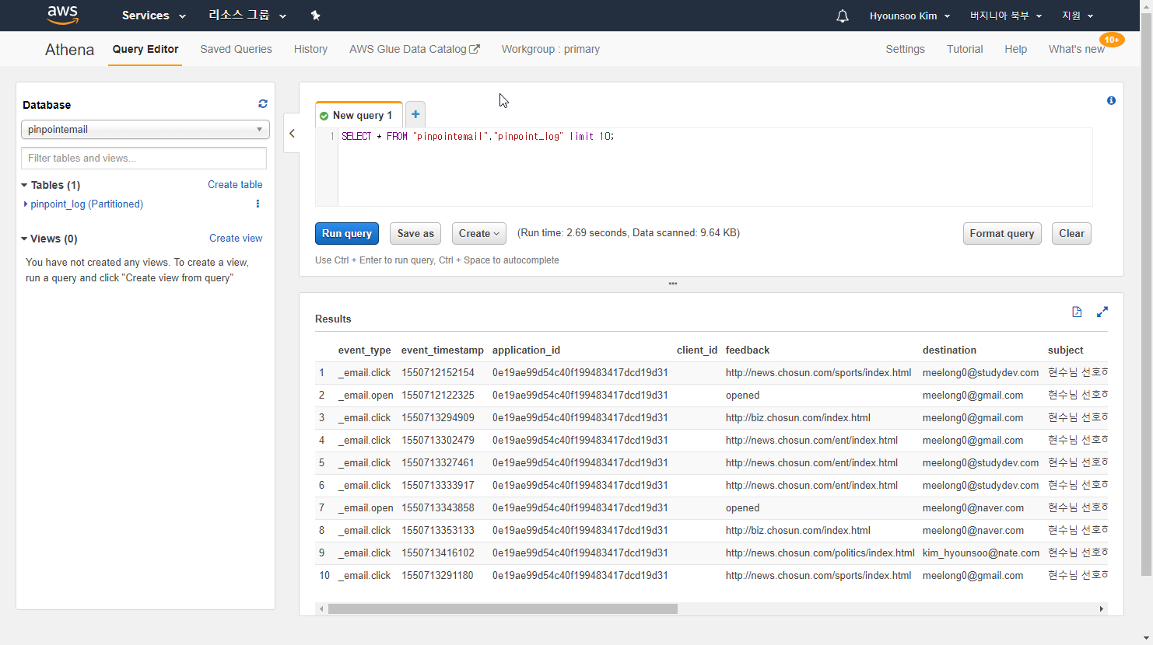Image resolution: width=1153 pixels, height=645 pixels.
Task: Click the Save as button
Action: [415, 233]
